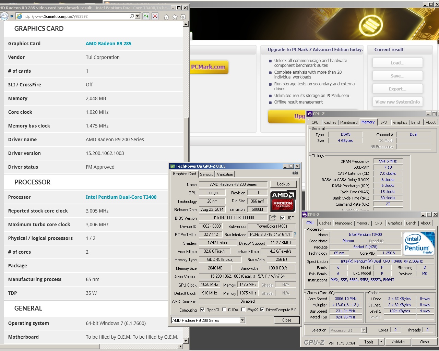Switch to GPU-Z Sensors tab
The height and width of the screenshot is (351, 439).
[x=206, y=174]
